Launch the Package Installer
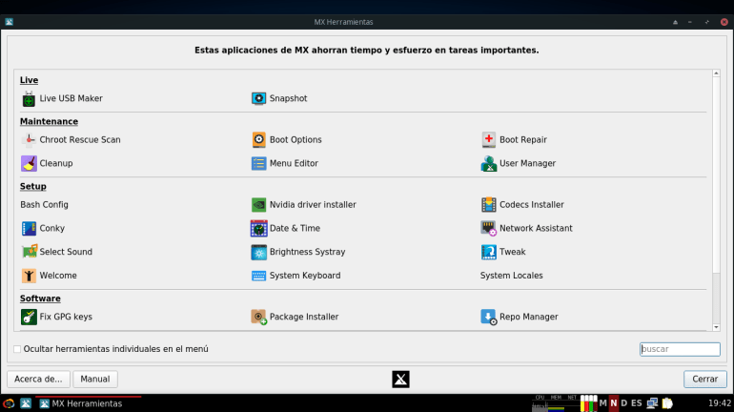Viewport: 734px width, 412px height. (295, 317)
